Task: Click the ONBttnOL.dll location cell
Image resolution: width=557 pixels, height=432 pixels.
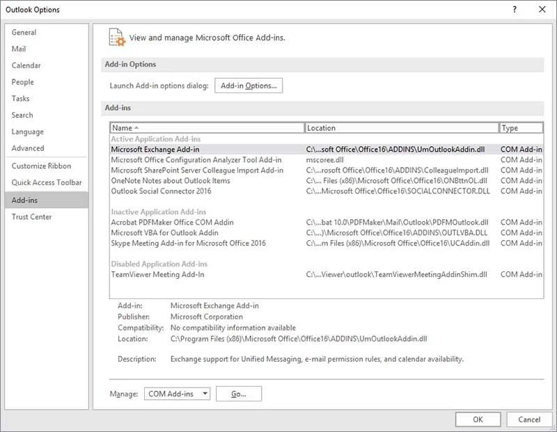Action: click(x=396, y=181)
